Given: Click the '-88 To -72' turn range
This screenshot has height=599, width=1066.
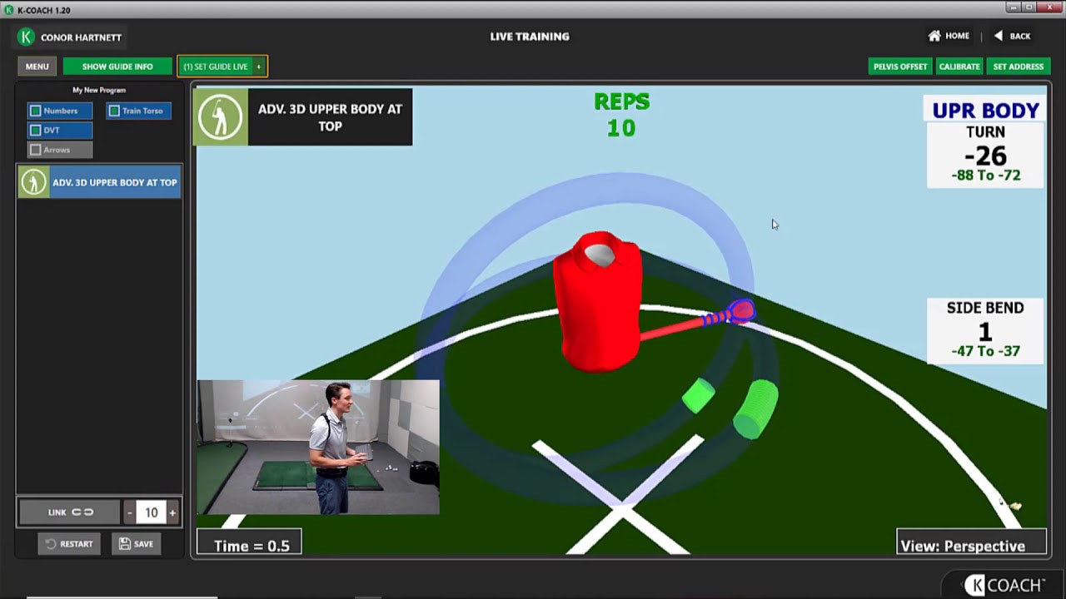Looking at the screenshot, I should [x=985, y=176].
